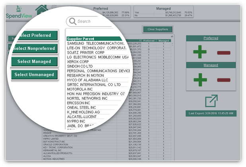Click the $333,228,253 spend value
The width and height of the screenshot is (246, 167).
click(134, 43)
